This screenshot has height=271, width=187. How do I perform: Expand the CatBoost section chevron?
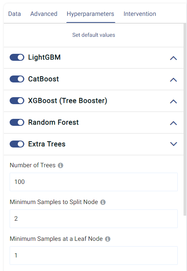[x=174, y=80]
